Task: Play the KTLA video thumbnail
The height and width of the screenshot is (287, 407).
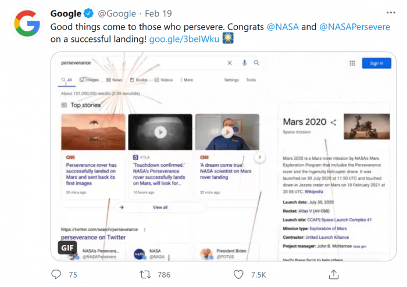Action: [160, 132]
